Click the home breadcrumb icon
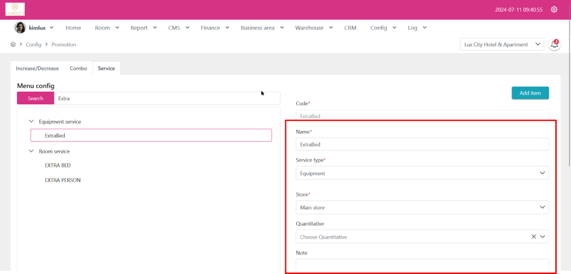 tap(13, 45)
